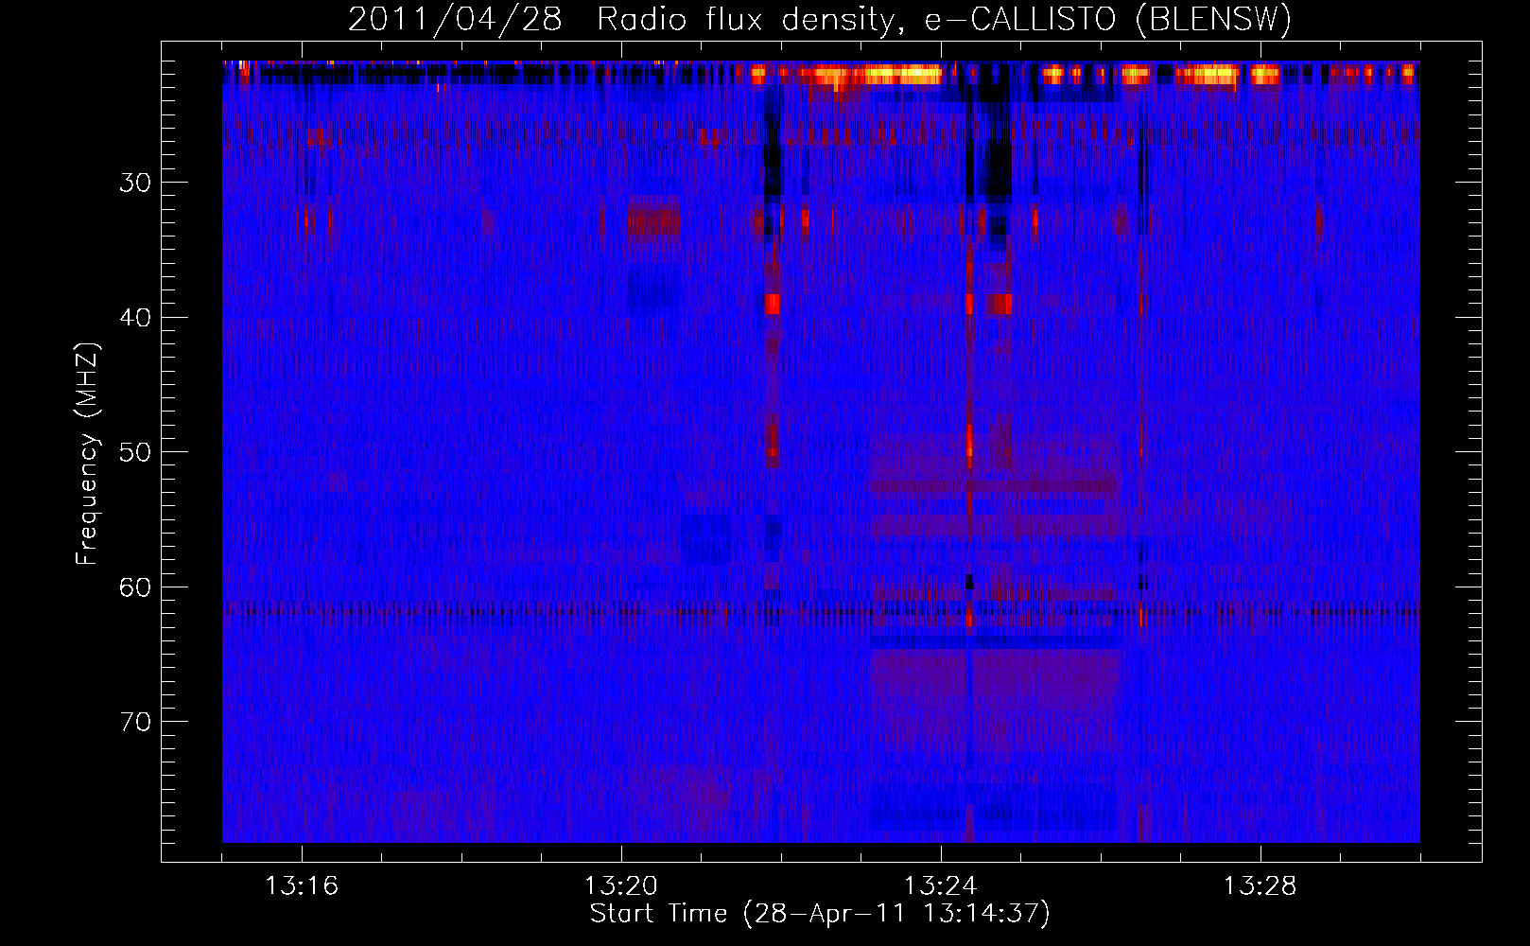Image resolution: width=1530 pixels, height=946 pixels.
Task: Click the 13:20 time axis label
Action: click(621, 886)
